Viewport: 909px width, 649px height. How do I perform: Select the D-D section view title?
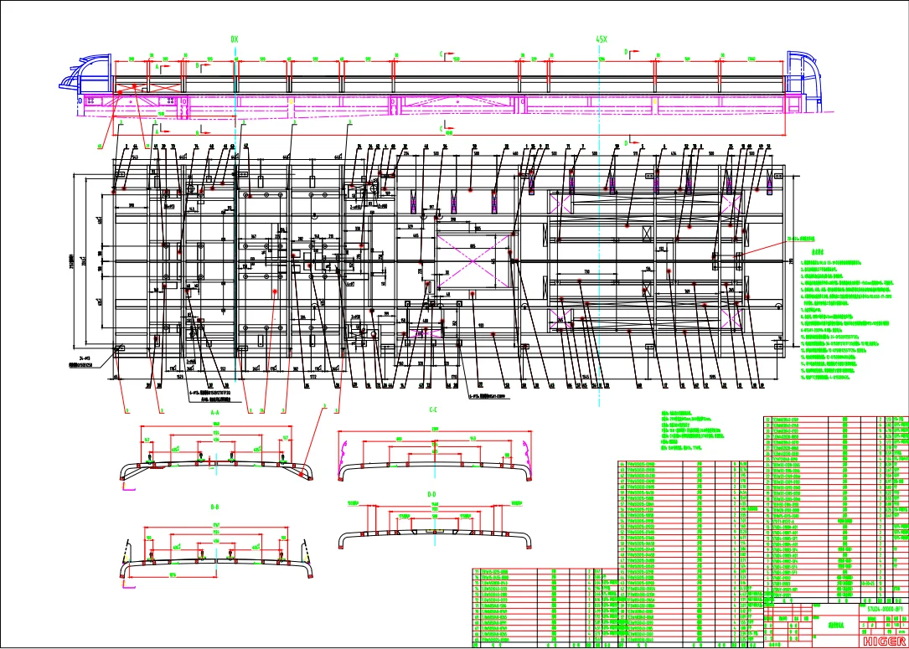click(431, 494)
